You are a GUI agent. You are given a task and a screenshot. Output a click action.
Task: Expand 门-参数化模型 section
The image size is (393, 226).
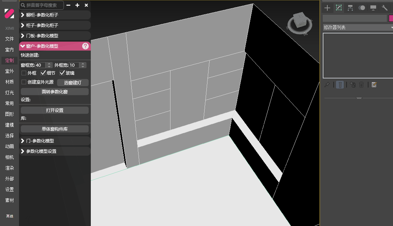55,141
